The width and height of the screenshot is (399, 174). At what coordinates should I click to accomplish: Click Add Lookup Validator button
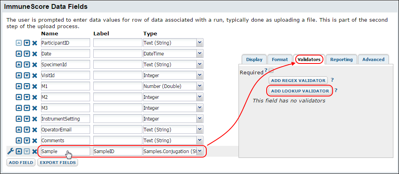click(x=300, y=91)
